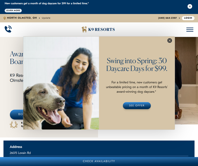Click the Address heading in blue panel
This screenshot has width=198, height=166.
click(x=16, y=147)
